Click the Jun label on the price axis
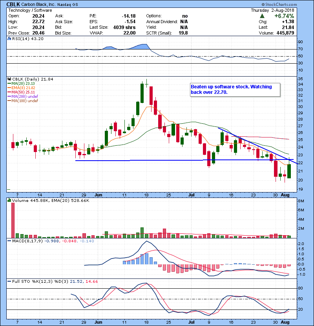Screen dimensions: 314x326 pyautogui.click(x=98, y=195)
